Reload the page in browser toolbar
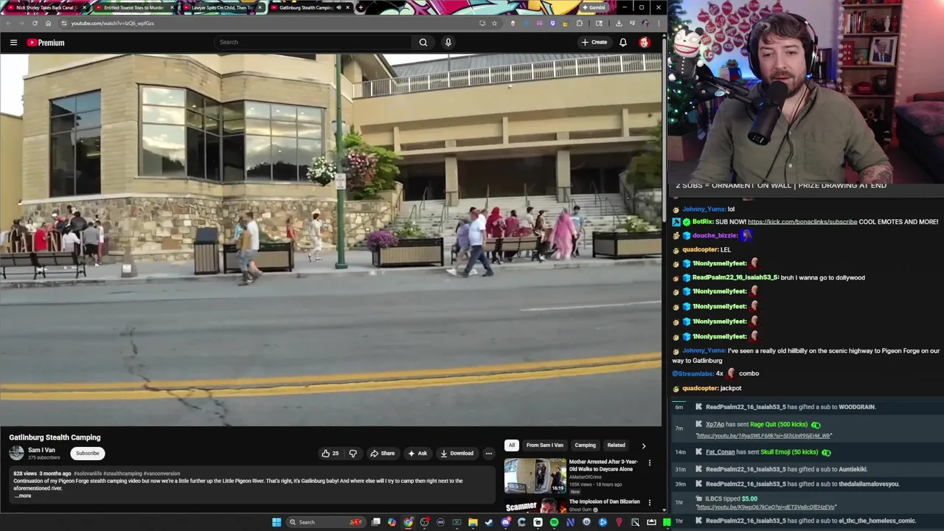Viewport: 944px width, 531px height. (35, 23)
